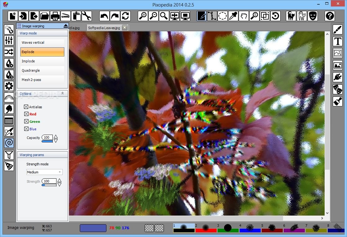Viewport: 347px width, 237px height.
Task: Click the Strength value field
Action: click(x=49, y=181)
